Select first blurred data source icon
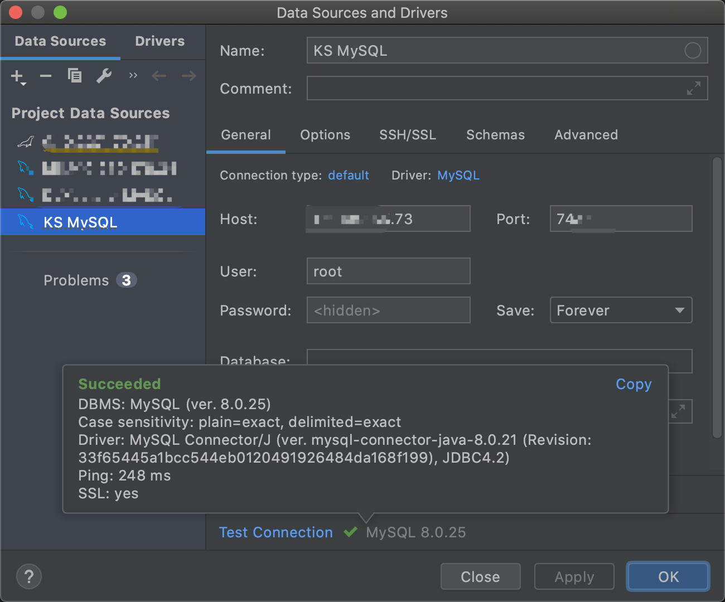The width and height of the screenshot is (725, 602). [x=26, y=142]
